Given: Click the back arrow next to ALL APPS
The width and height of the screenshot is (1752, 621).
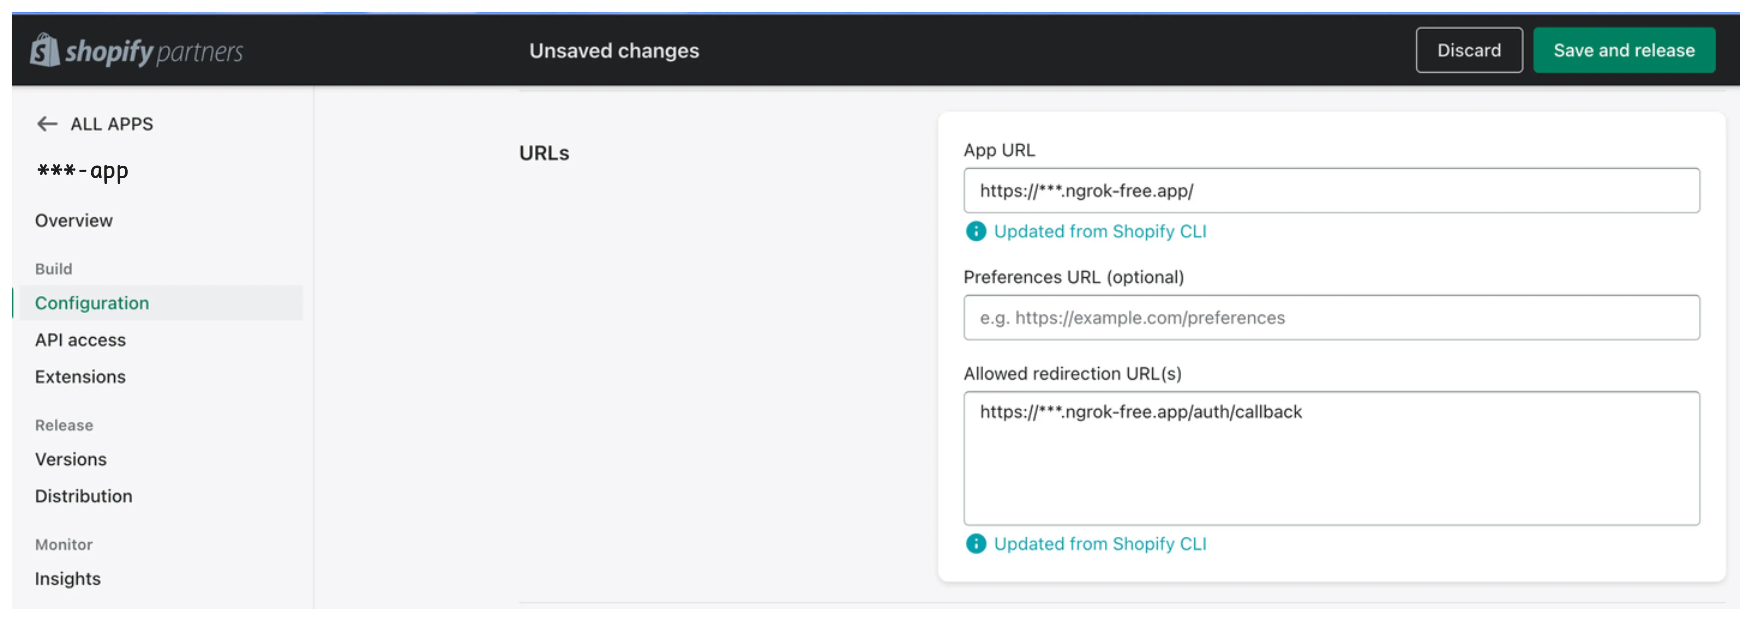Looking at the screenshot, I should [x=46, y=123].
